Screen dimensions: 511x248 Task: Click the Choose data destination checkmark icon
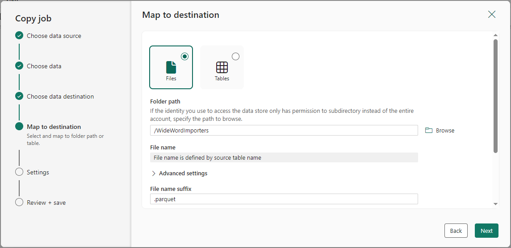point(19,96)
